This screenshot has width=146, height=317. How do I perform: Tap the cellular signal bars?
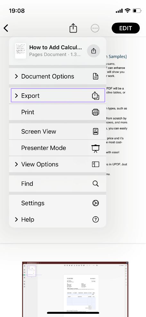click(x=119, y=11)
